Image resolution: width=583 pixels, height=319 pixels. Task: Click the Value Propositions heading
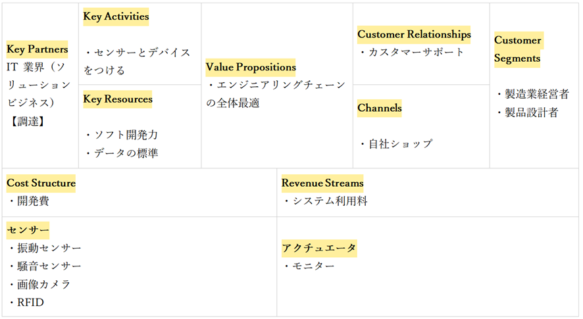click(251, 67)
